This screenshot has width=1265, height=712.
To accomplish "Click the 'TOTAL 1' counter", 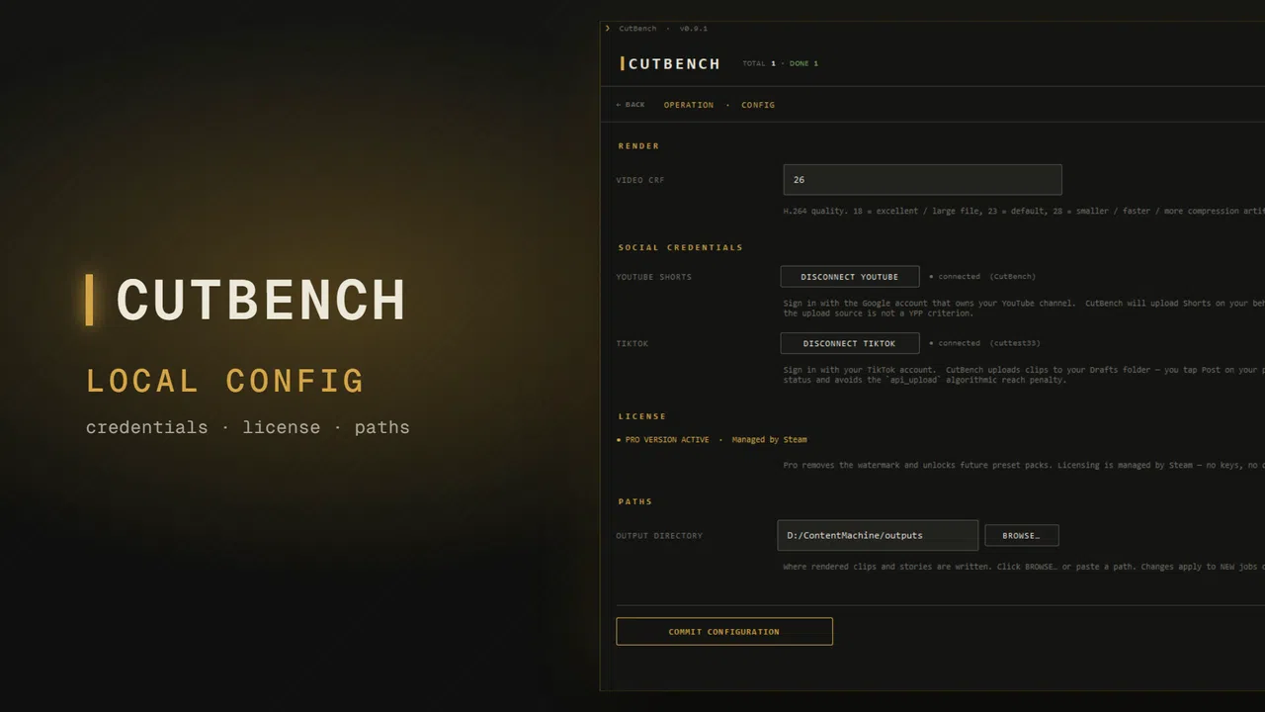I will [759, 63].
